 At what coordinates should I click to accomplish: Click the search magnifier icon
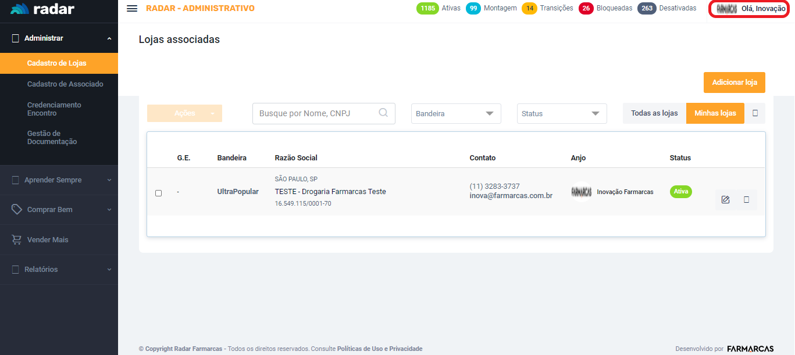pyautogui.click(x=383, y=113)
